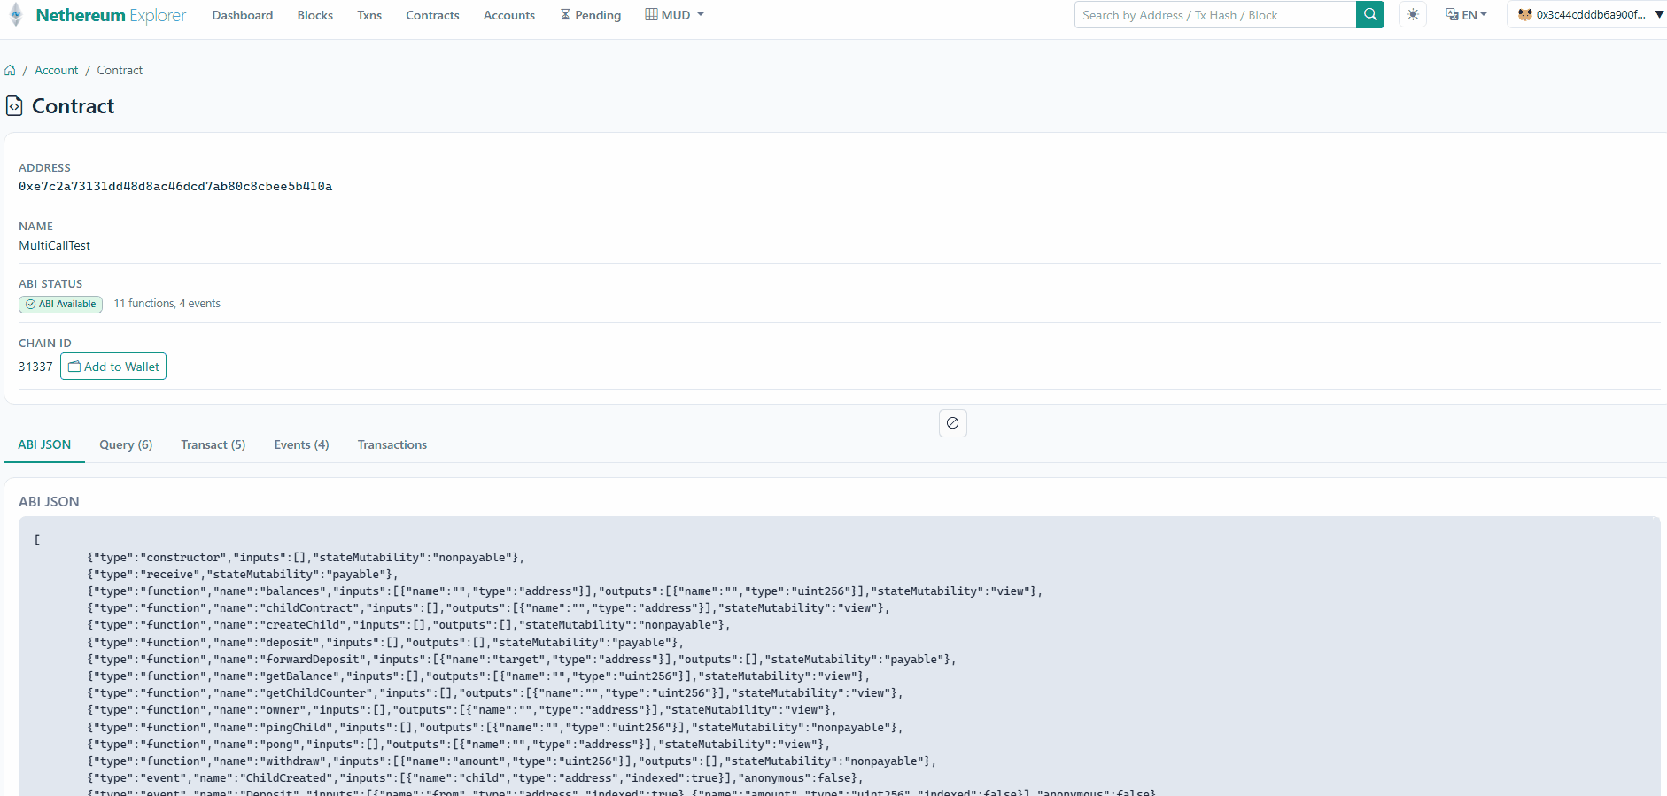Viewport: 1667px width, 796px height.
Task: Open the MUD dropdown menu
Action: 674,15
